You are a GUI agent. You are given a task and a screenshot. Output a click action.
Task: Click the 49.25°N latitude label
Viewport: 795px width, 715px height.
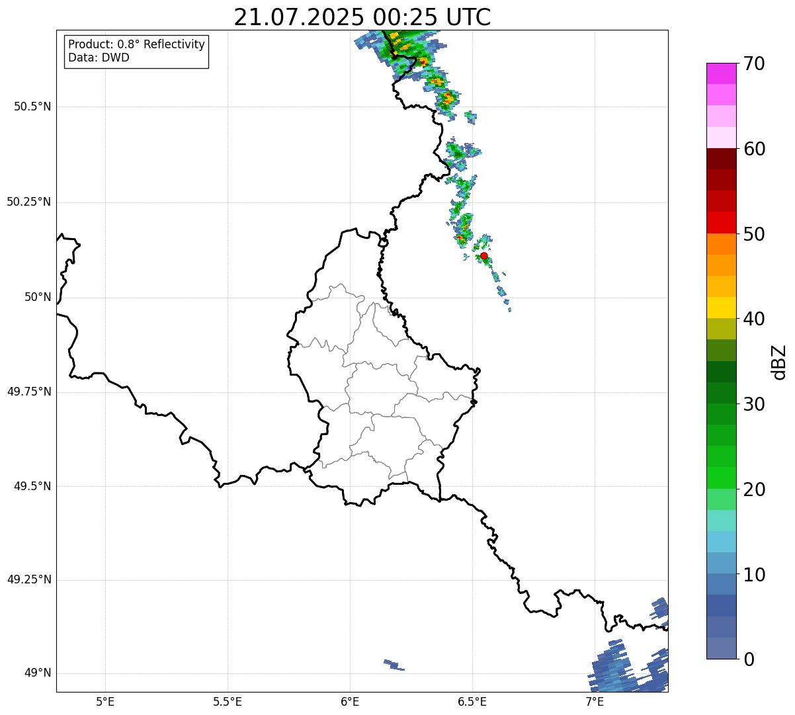[29, 579]
